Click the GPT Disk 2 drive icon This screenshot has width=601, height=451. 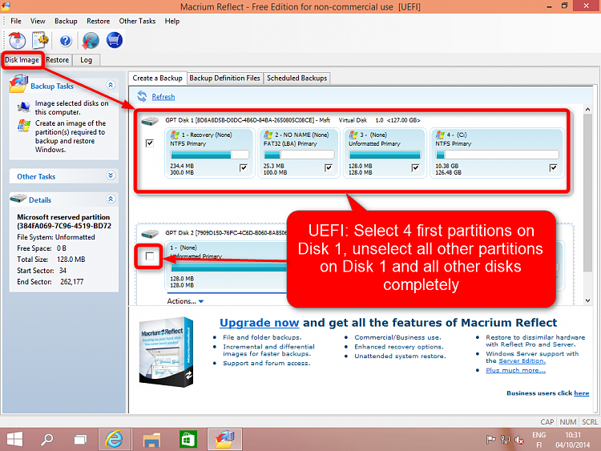pos(150,233)
